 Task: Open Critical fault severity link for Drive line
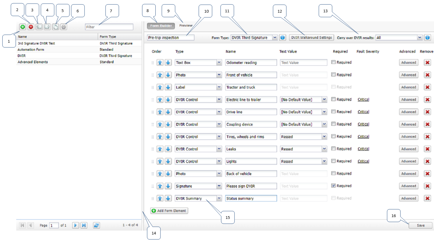[363, 112]
